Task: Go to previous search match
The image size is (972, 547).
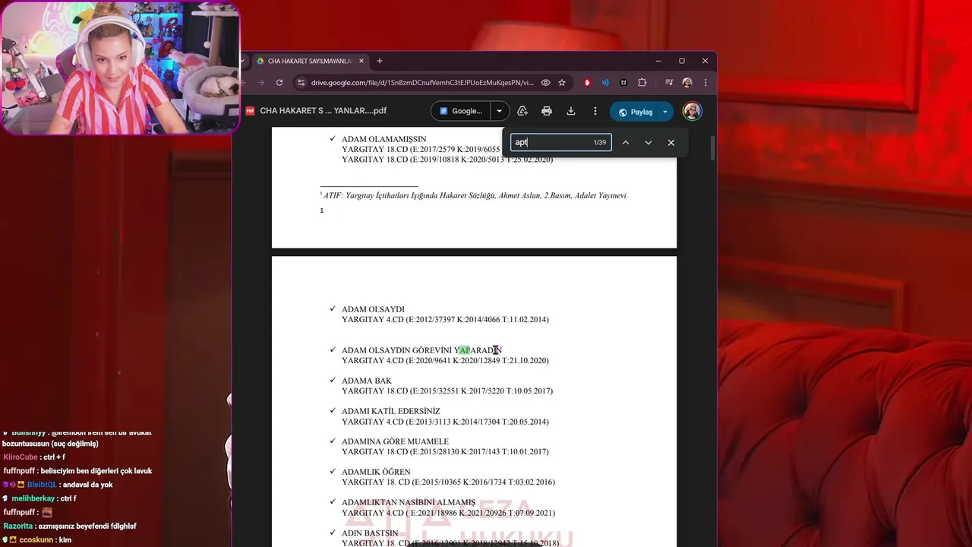Action: pos(626,143)
